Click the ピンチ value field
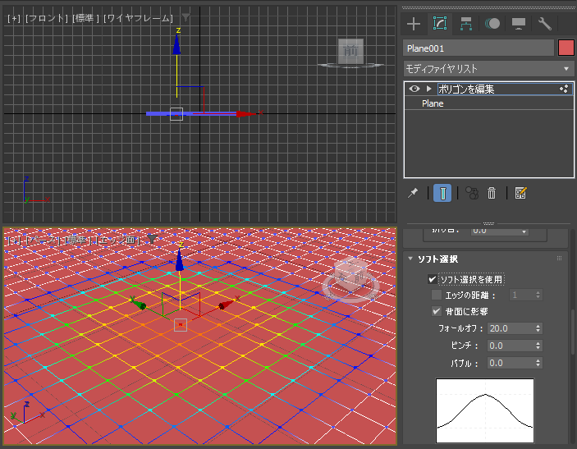Viewport: 577px width, 449px height. (510, 346)
